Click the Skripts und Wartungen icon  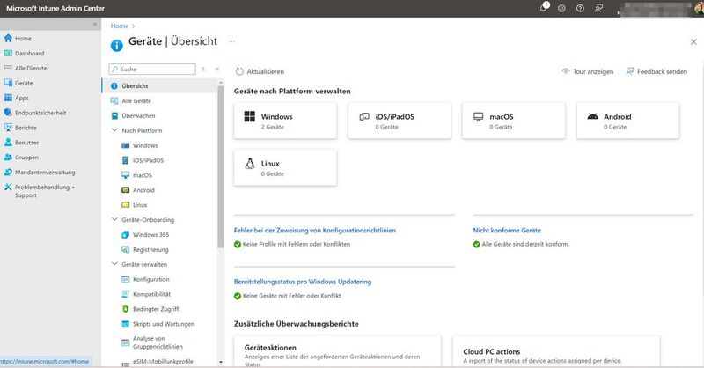(x=125, y=323)
